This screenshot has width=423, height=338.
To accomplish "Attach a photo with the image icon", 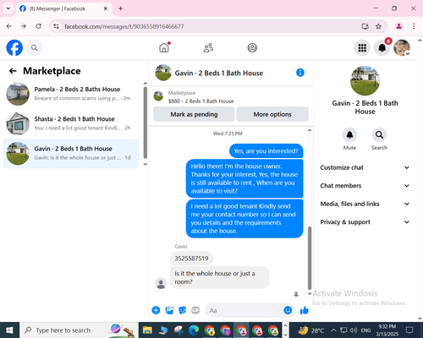I will point(169,310).
